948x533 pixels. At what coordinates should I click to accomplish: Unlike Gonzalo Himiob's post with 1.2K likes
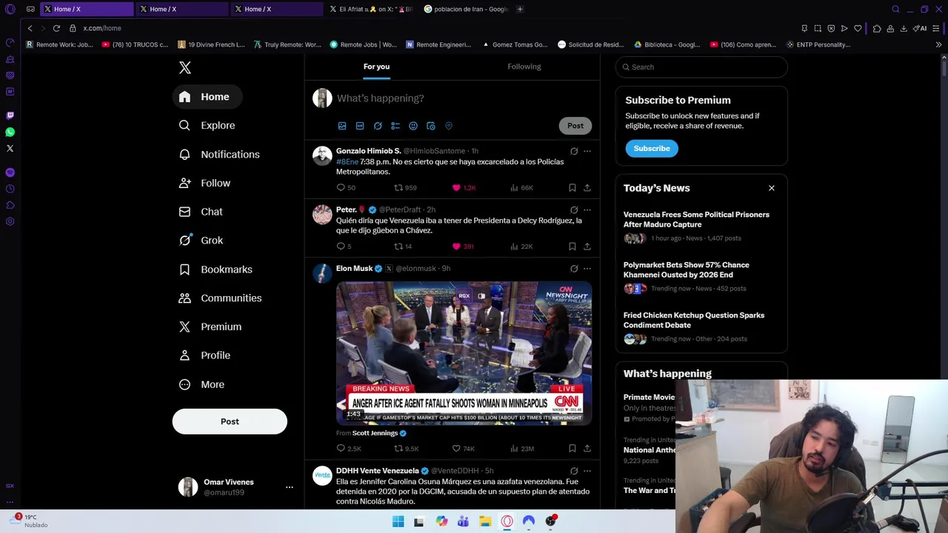point(456,188)
